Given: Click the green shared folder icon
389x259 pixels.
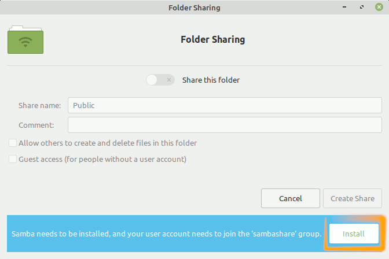Looking at the screenshot, I should (x=25, y=40).
